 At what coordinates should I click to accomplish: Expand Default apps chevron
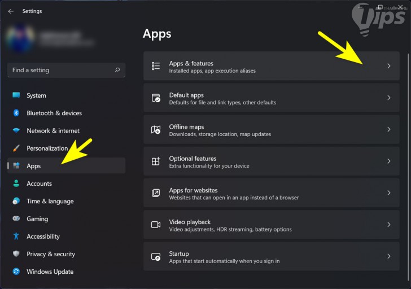[x=389, y=98]
